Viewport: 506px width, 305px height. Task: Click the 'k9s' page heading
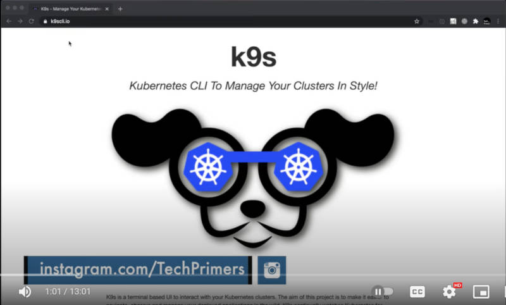254,57
